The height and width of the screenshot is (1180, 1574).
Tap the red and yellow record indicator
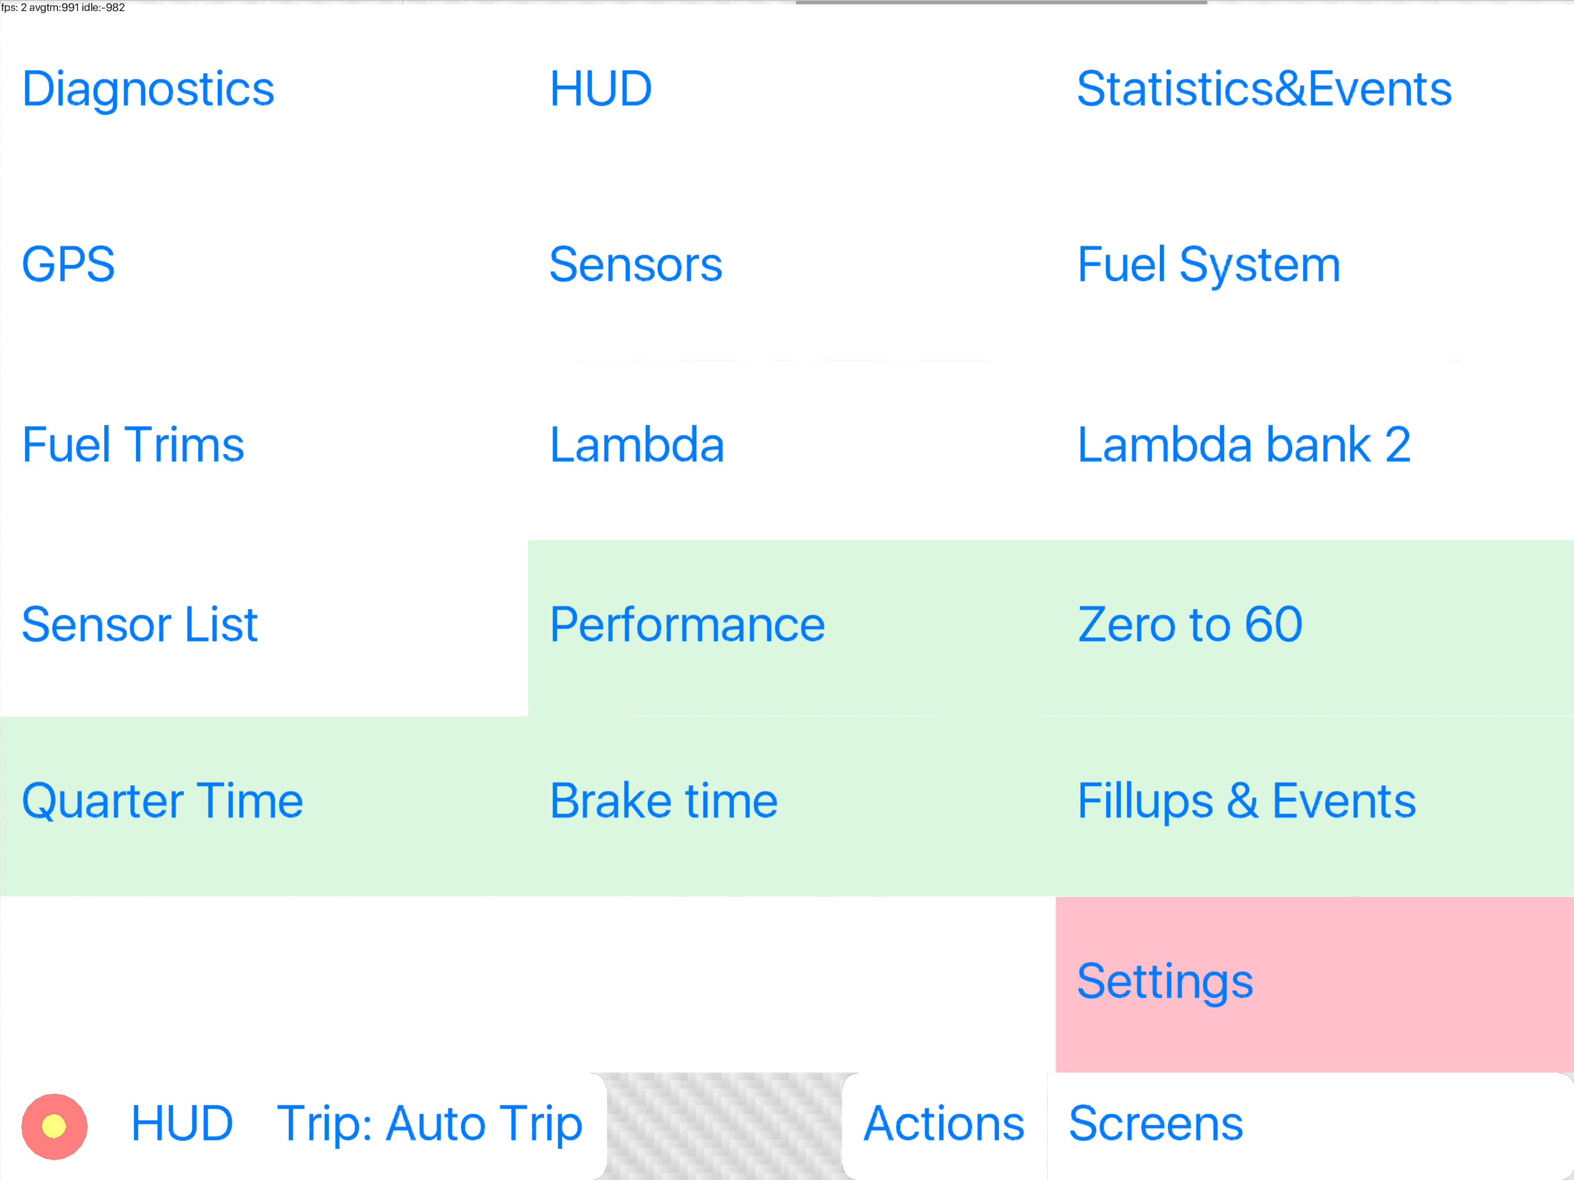pos(54,1126)
